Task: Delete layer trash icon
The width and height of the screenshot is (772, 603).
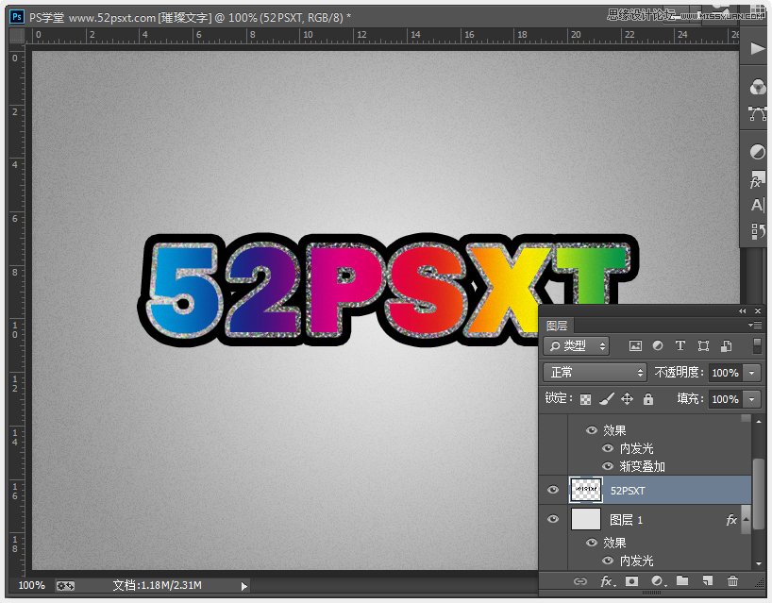Action: pos(732,581)
